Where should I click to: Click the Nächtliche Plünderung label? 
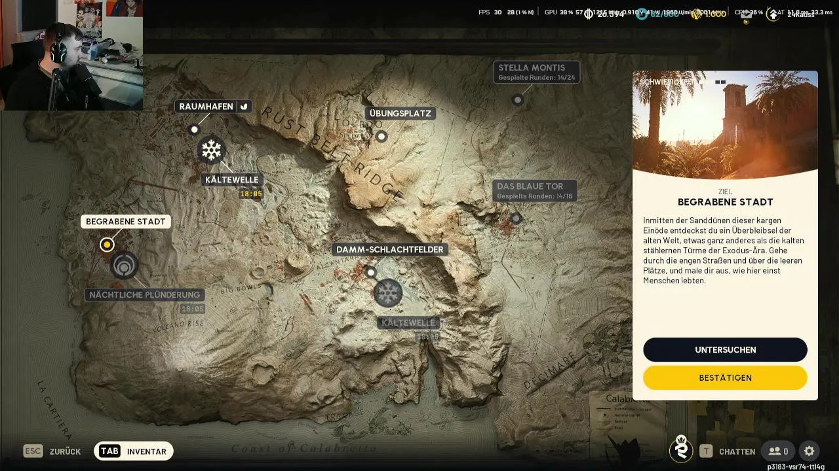[144, 295]
